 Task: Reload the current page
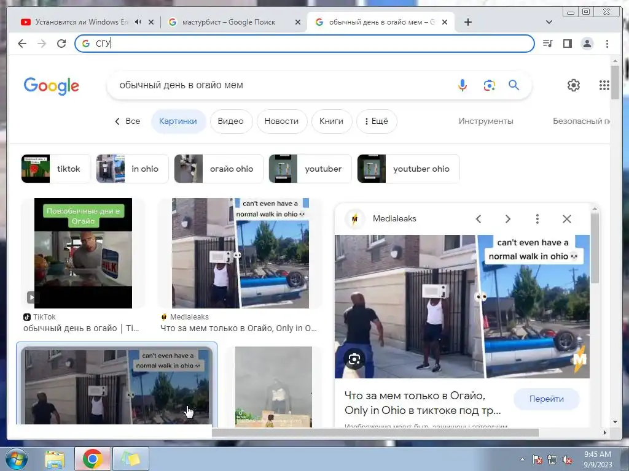[61, 44]
